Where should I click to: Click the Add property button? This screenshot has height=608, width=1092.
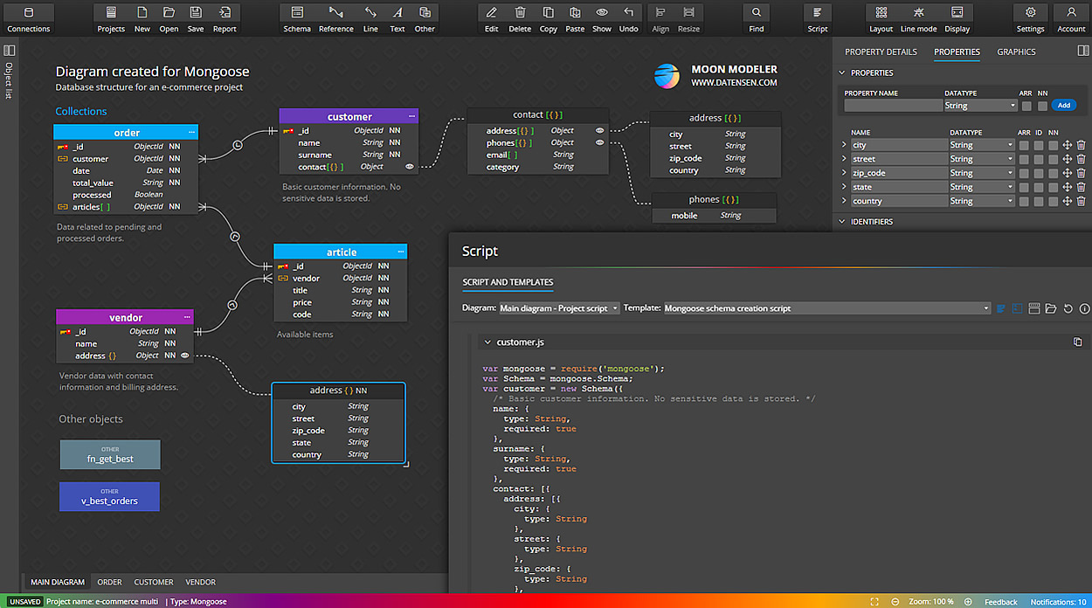coord(1063,105)
